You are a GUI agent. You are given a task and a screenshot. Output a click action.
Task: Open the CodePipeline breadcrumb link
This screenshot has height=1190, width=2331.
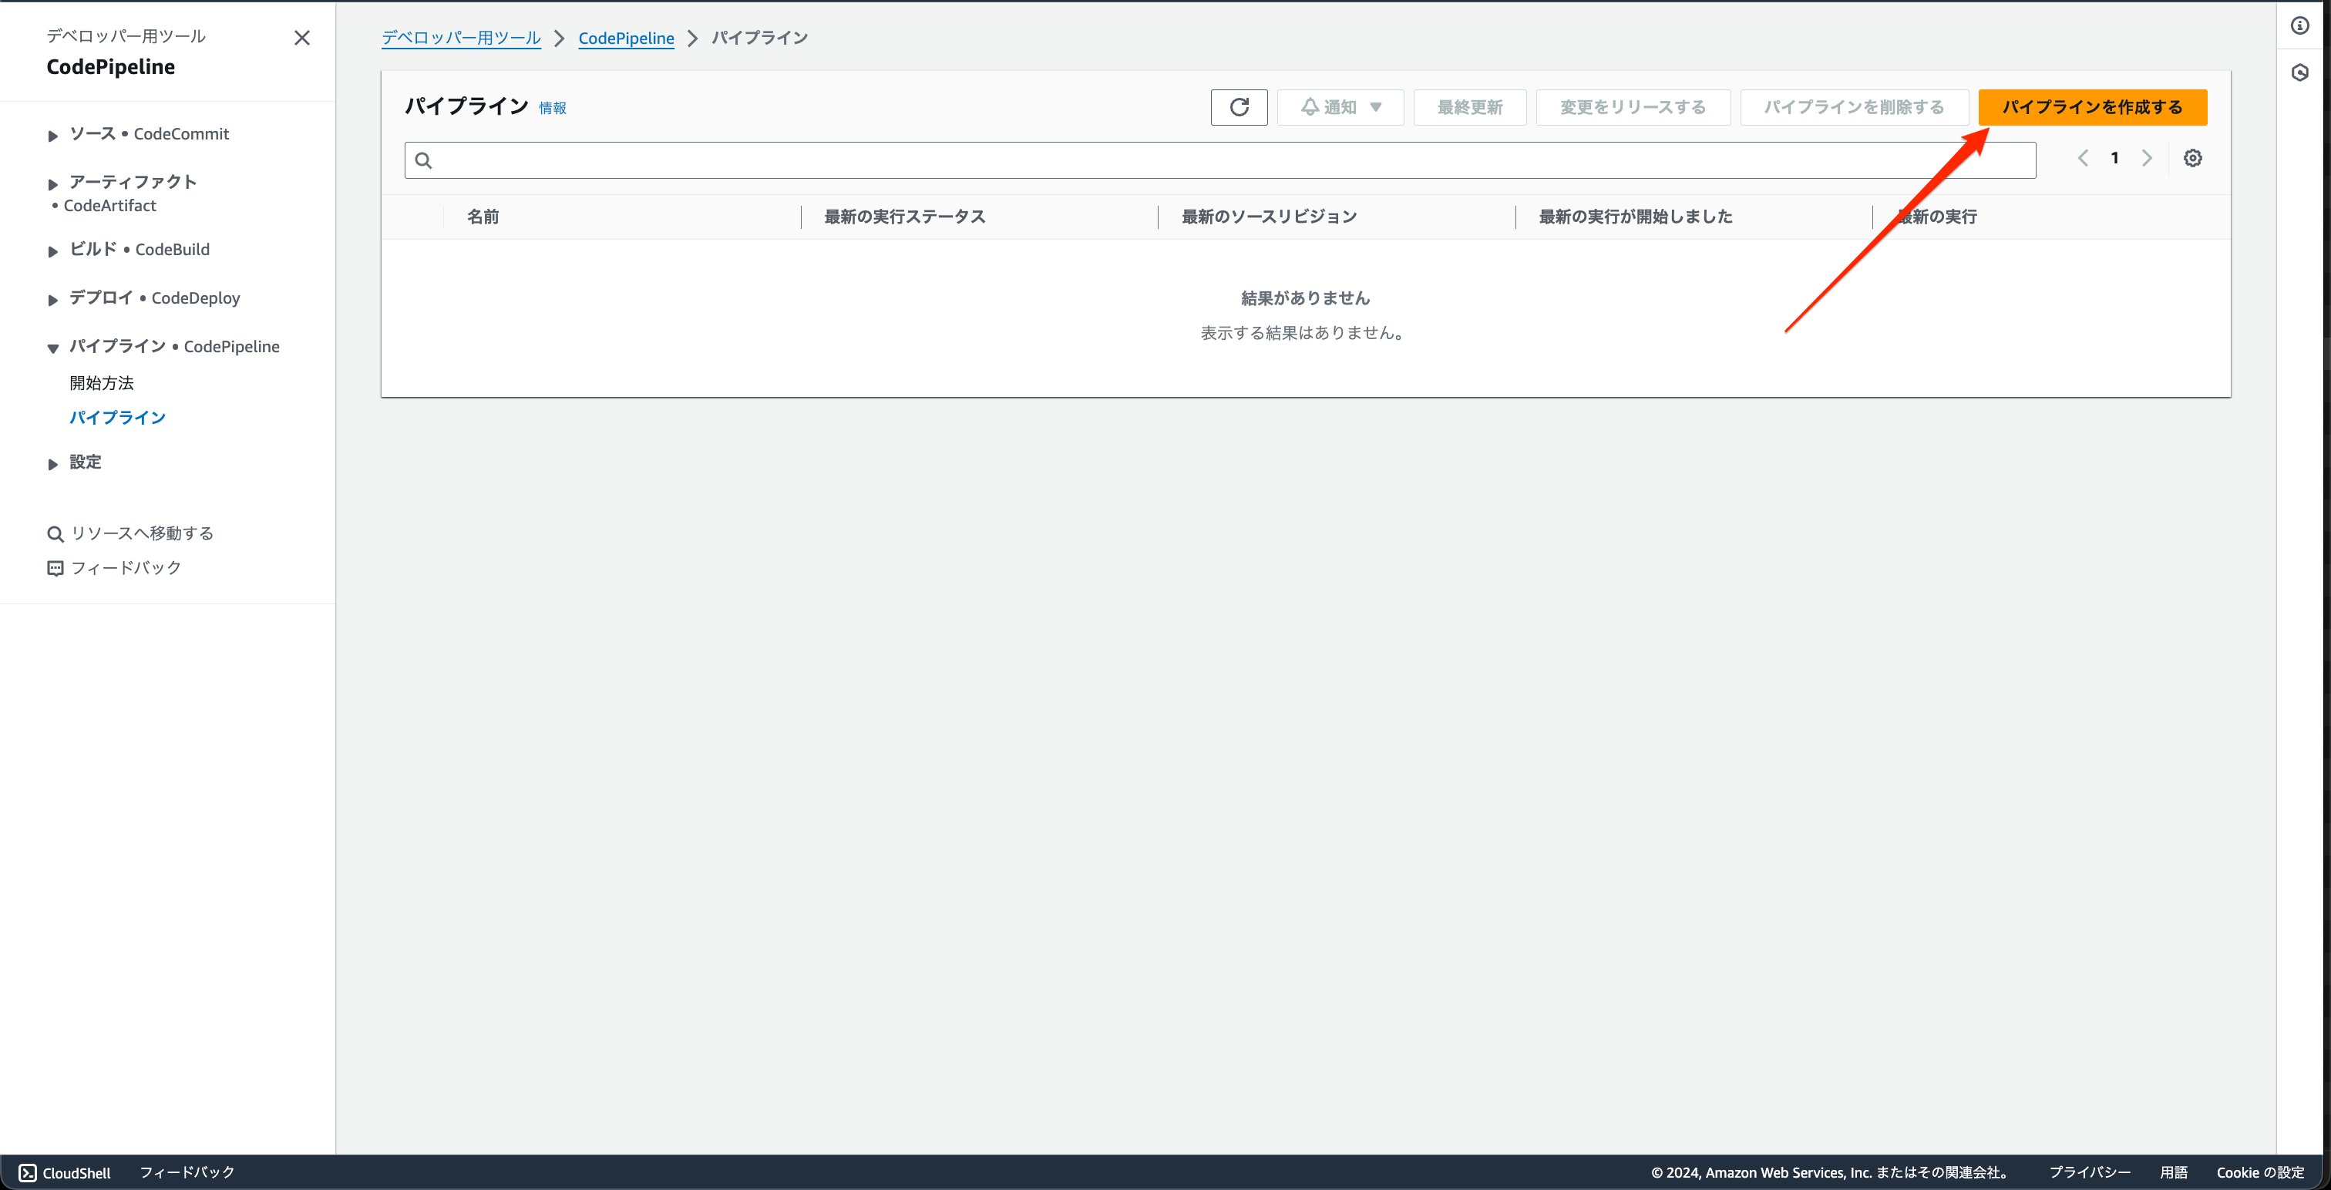coord(626,38)
